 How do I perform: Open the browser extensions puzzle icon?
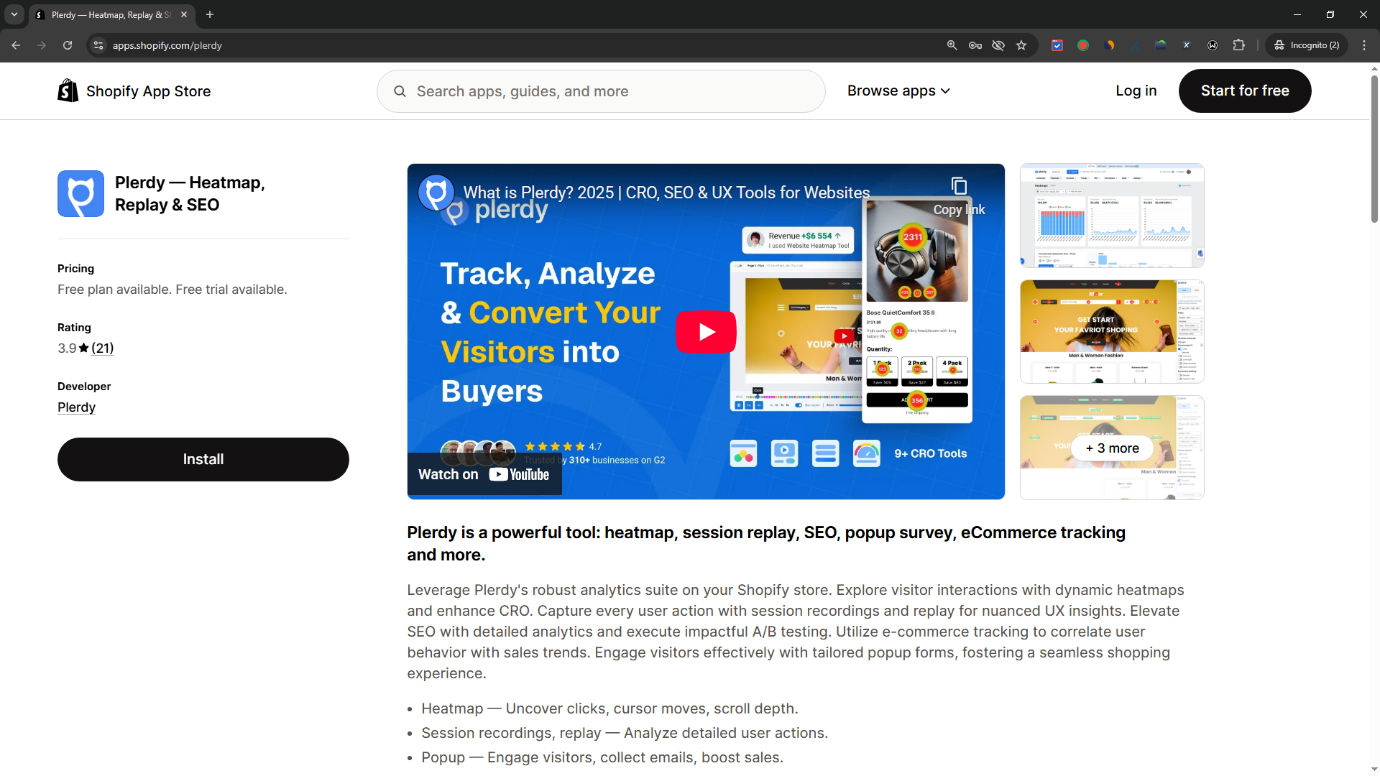1238,45
